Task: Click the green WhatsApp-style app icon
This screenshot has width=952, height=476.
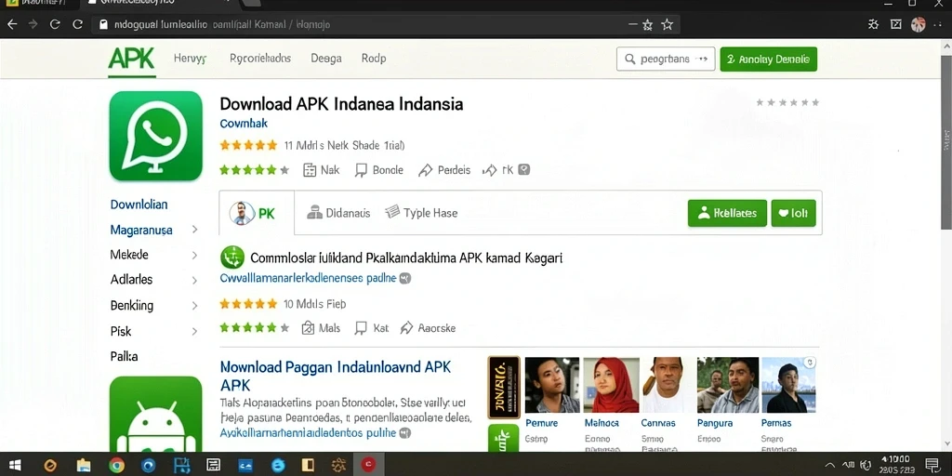Action: click(x=155, y=136)
